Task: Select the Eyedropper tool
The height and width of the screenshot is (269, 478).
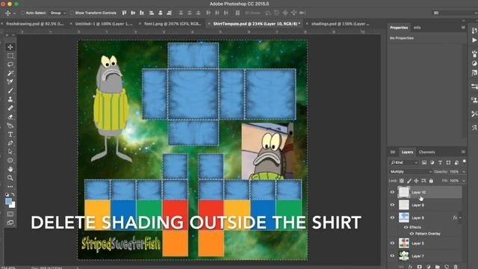Action: [x=10, y=81]
